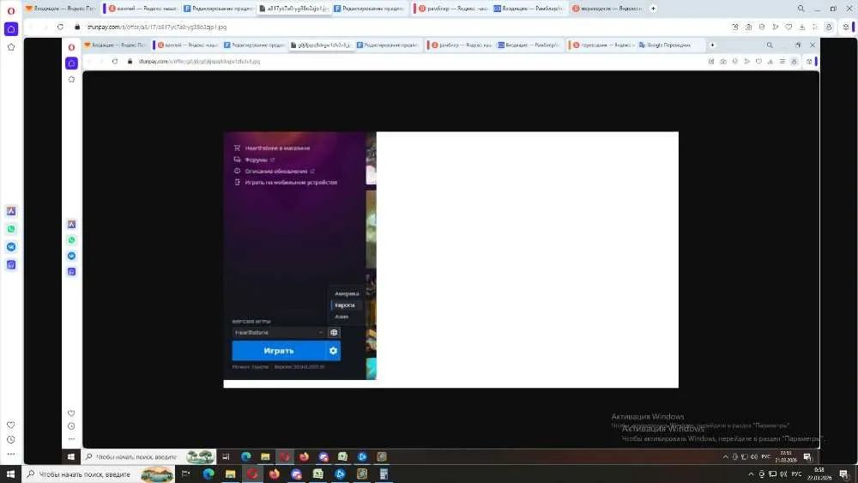Expand the Hearthstone game version dropdown
Screen dimensions: 858x483
pyautogui.click(x=279, y=333)
